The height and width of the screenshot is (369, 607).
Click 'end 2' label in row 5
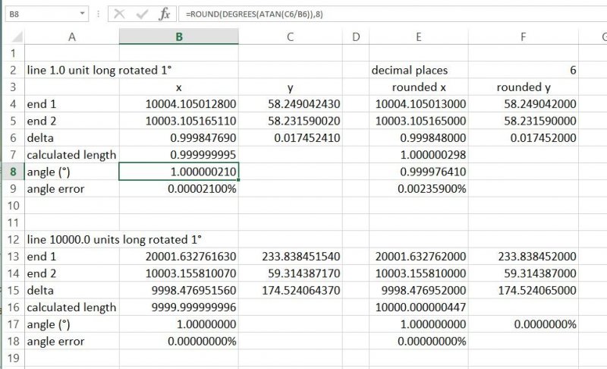42,121
